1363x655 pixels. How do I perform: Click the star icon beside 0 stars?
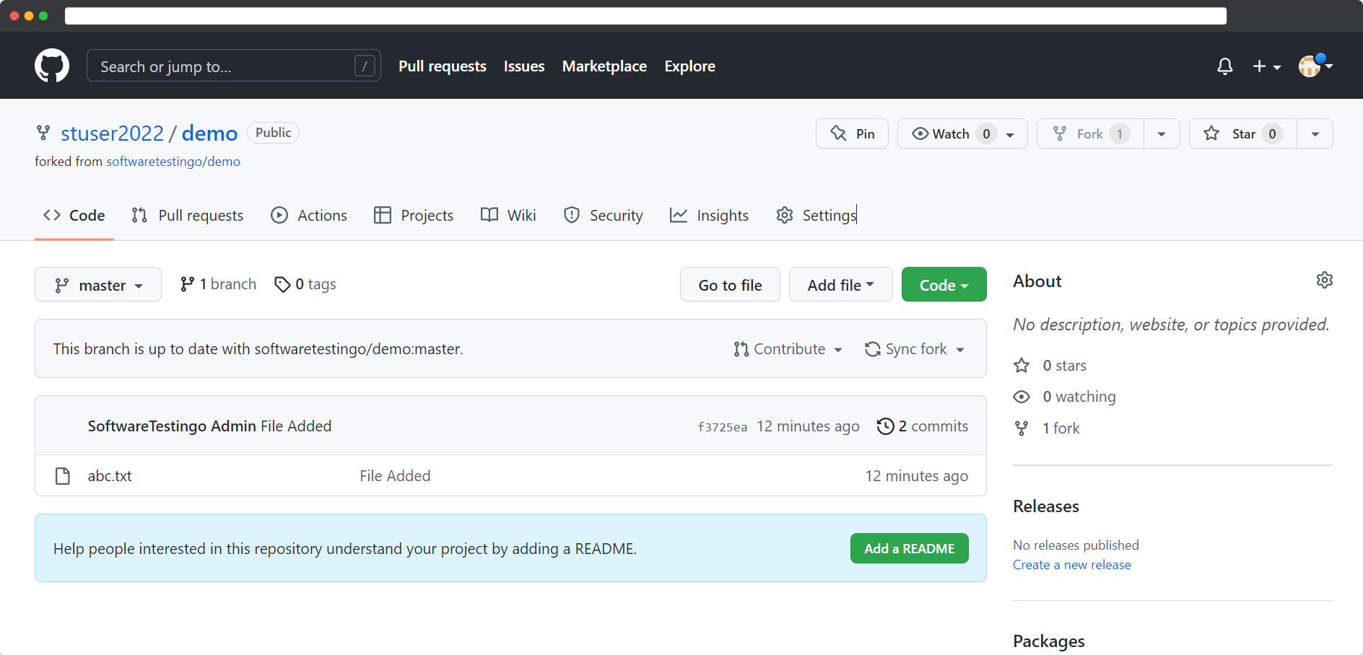pyautogui.click(x=1022, y=366)
